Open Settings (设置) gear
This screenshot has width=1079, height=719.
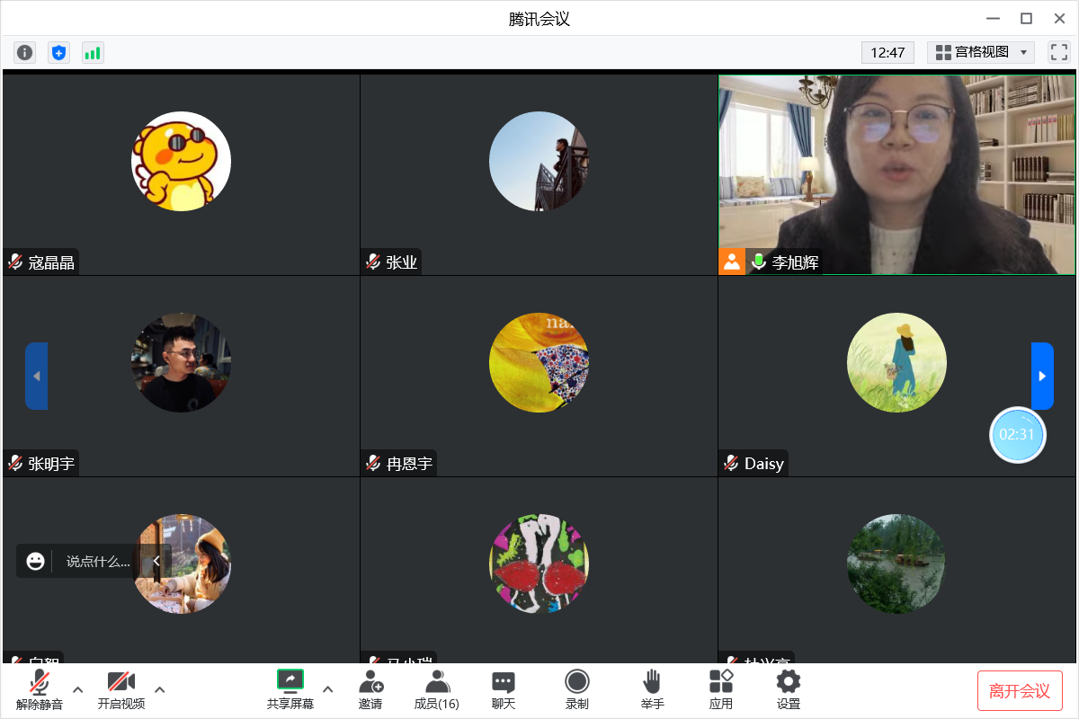pyautogui.click(x=789, y=689)
